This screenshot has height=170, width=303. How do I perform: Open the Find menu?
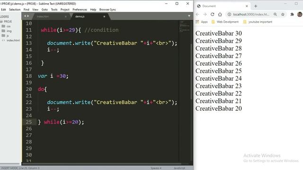coord(27,9)
